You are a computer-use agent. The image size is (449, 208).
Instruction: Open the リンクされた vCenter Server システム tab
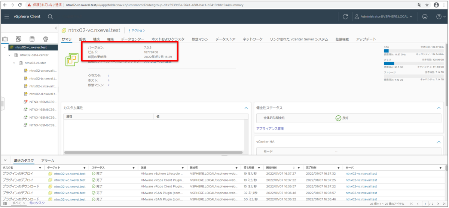pos(299,39)
